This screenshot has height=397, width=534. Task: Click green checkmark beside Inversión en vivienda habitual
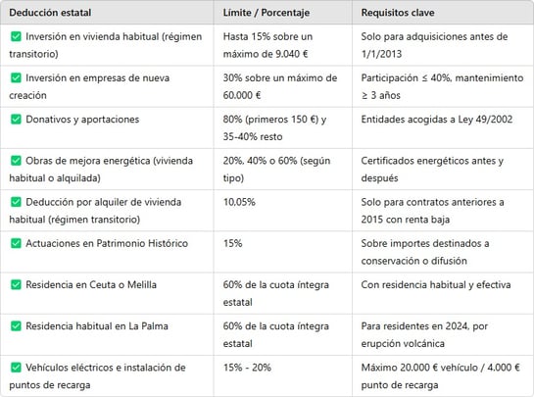pos(16,36)
